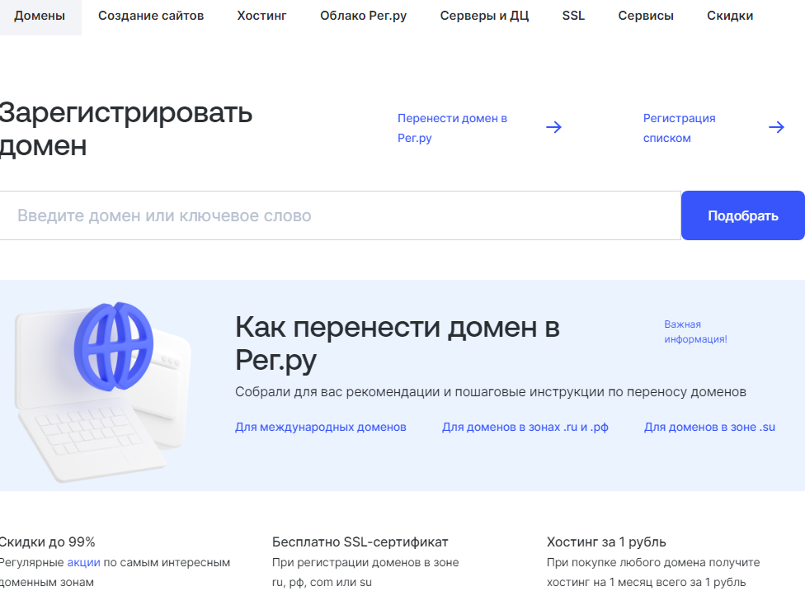805x596 pixels.
Task: Open the Регистрация списком link
Action: click(680, 128)
